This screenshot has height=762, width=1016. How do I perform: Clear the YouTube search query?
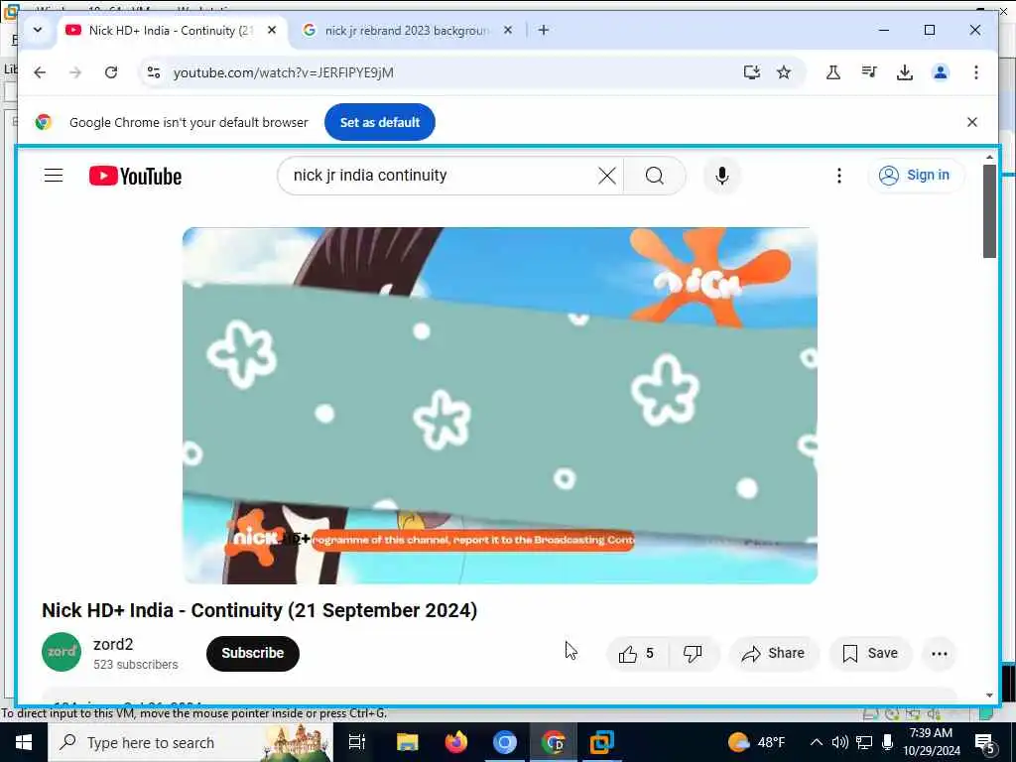point(606,176)
